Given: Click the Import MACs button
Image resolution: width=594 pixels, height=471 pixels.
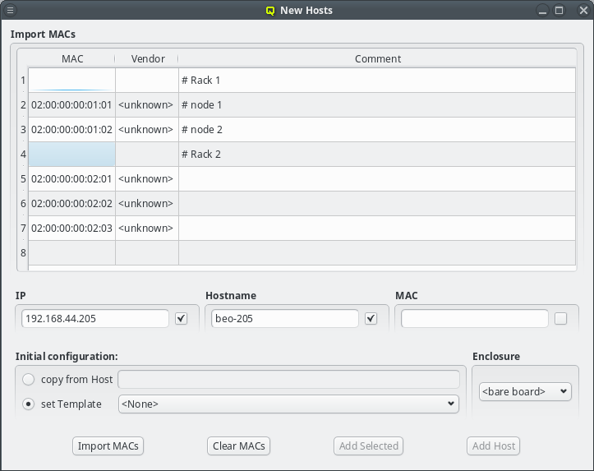Looking at the screenshot, I should pyautogui.click(x=108, y=446).
